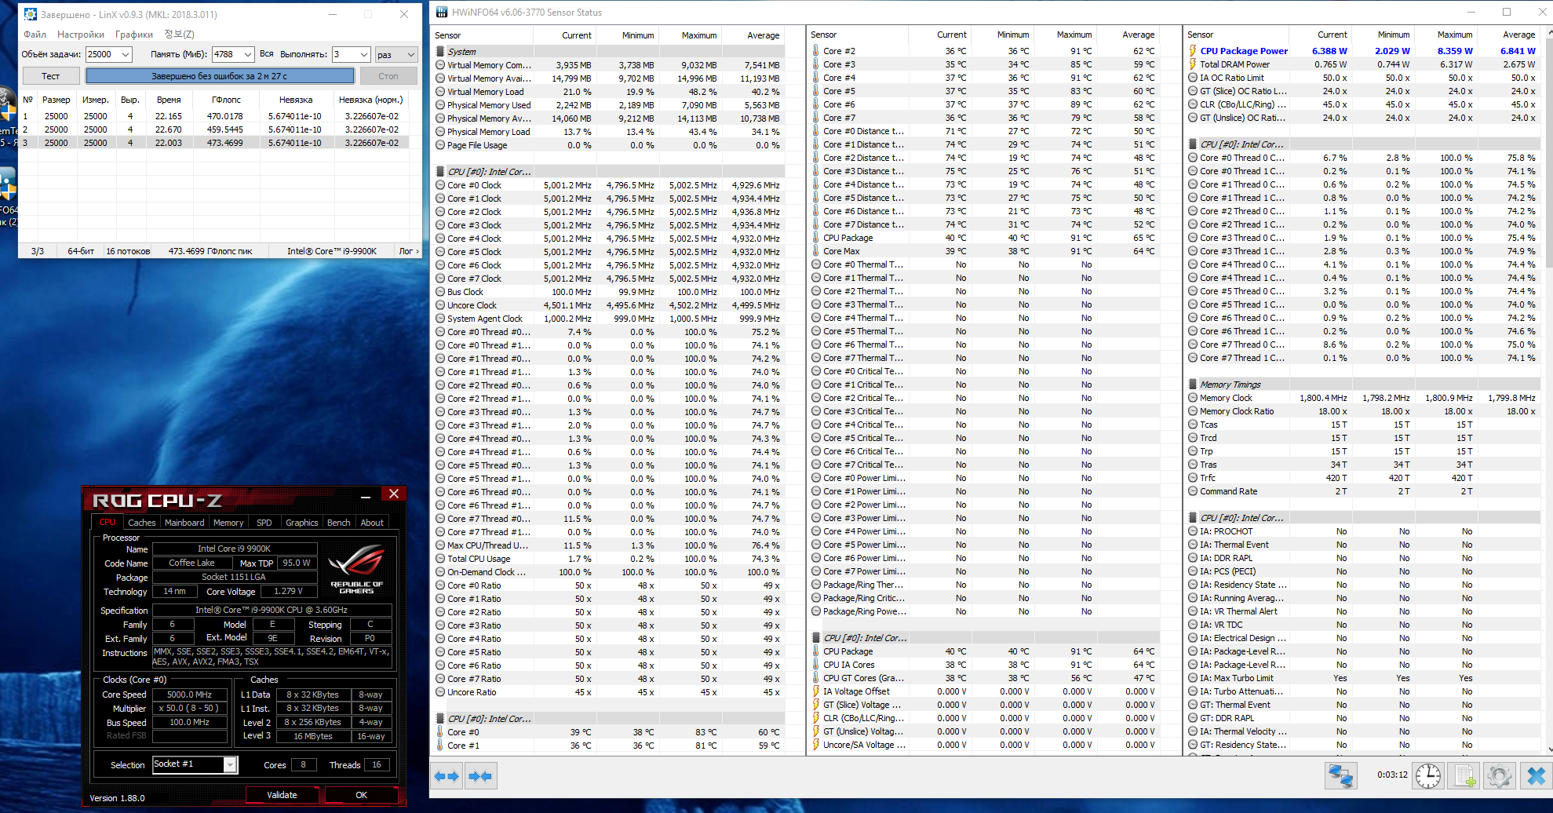Click the thermometer icon beside Core Max
The width and height of the screenshot is (1553, 813).
point(816,251)
